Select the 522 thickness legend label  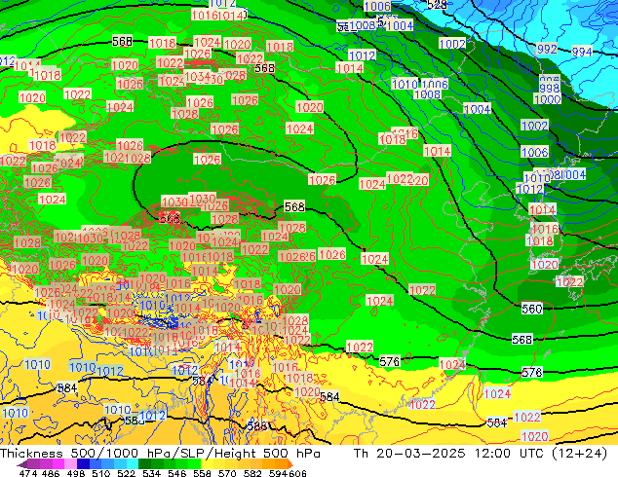126,473
